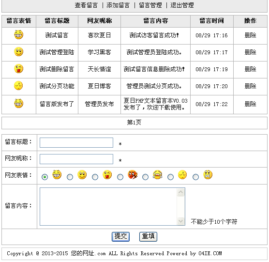Screen dimensions: 269x262
Task: Click the winking tongue-out emoji in the picker
Action: click(107, 175)
